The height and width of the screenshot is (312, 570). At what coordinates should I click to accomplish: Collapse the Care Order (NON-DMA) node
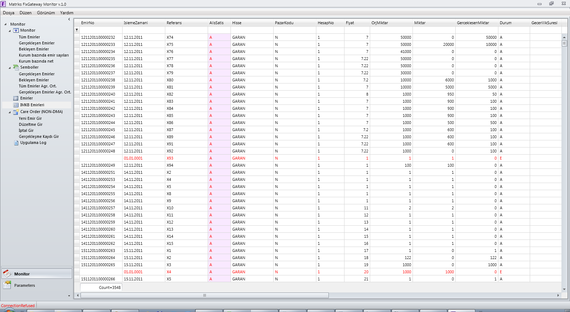pyautogui.click(x=10, y=112)
